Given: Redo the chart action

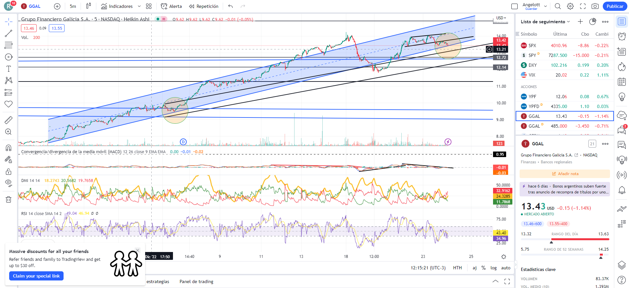Looking at the screenshot, I should click(x=243, y=6).
